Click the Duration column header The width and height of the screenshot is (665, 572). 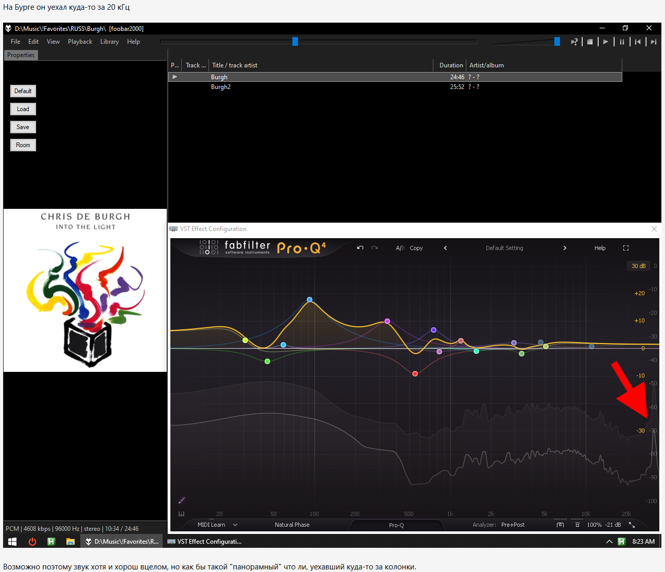pos(450,65)
